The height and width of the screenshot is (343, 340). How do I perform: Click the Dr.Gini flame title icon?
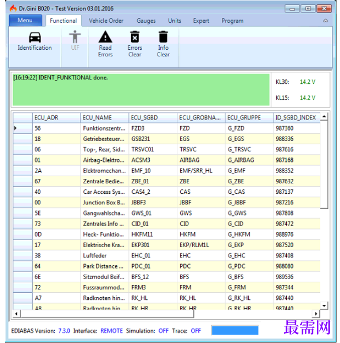point(13,9)
